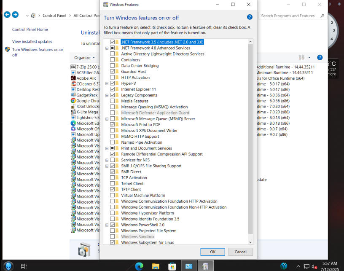The height and width of the screenshot is (271, 344).
Task: Expand Microsoft Message Queue (MSMQ) Server
Action: 107,119
